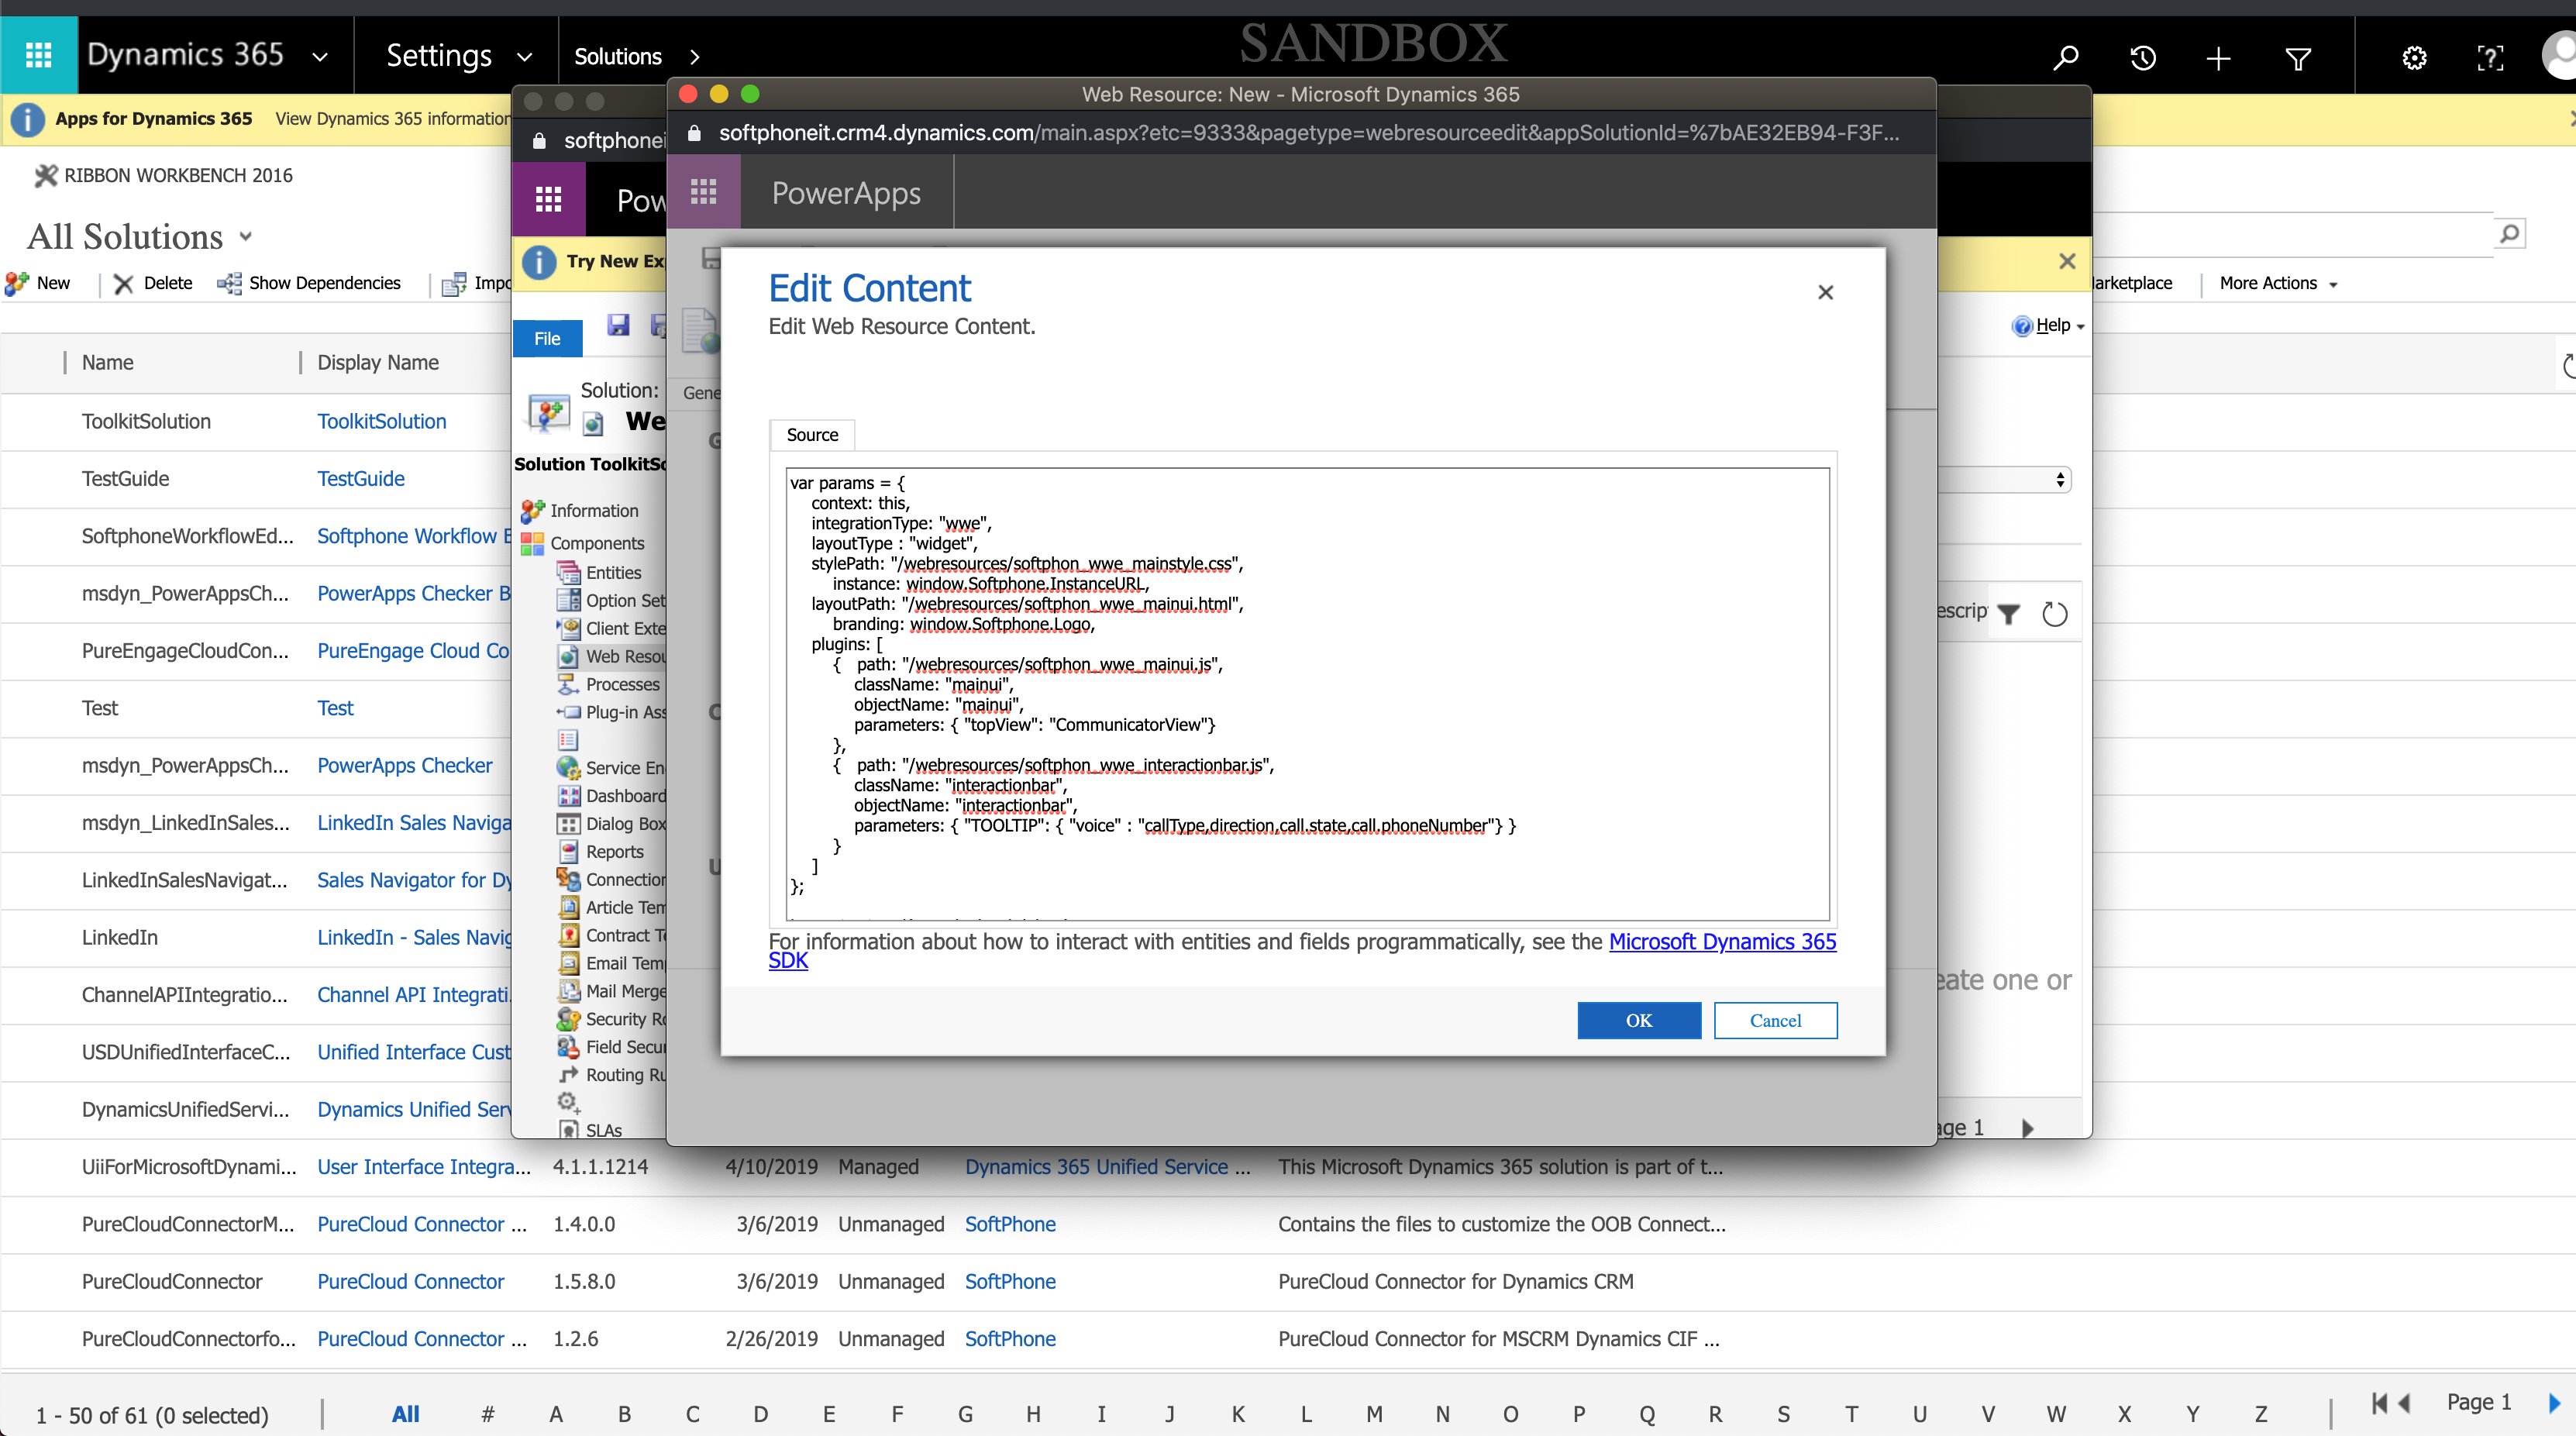The image size is (2576, 1436).
Task: Select Dashboards in solution tree
Action: pos(625,795)
